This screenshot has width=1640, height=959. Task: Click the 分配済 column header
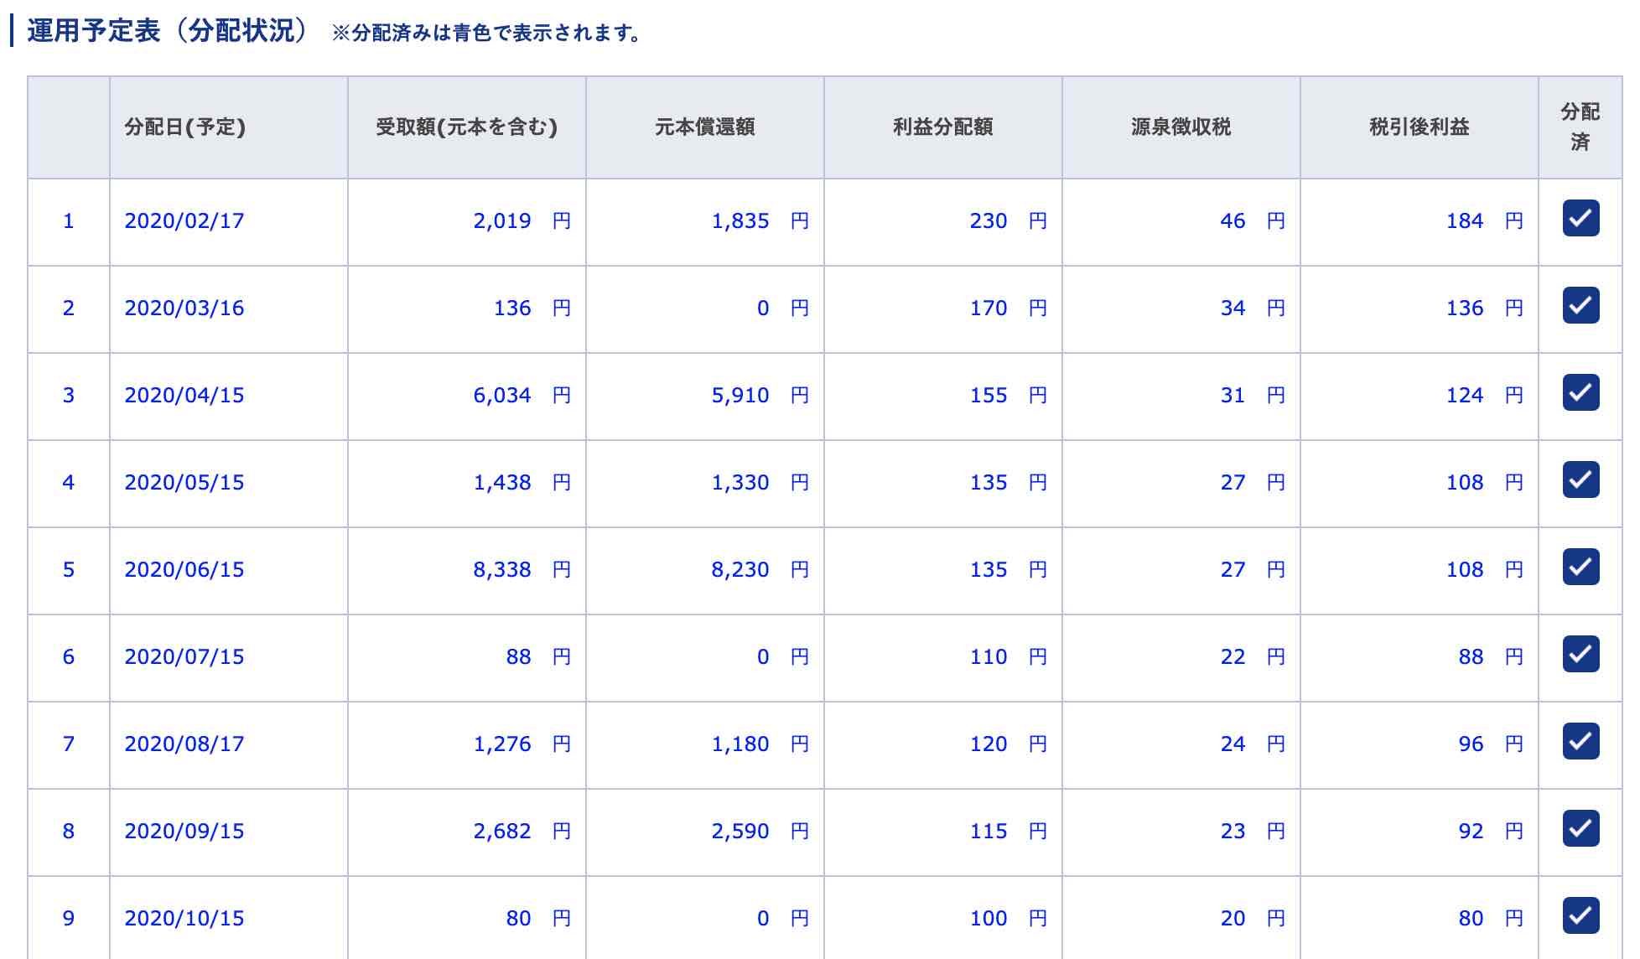1580,127
